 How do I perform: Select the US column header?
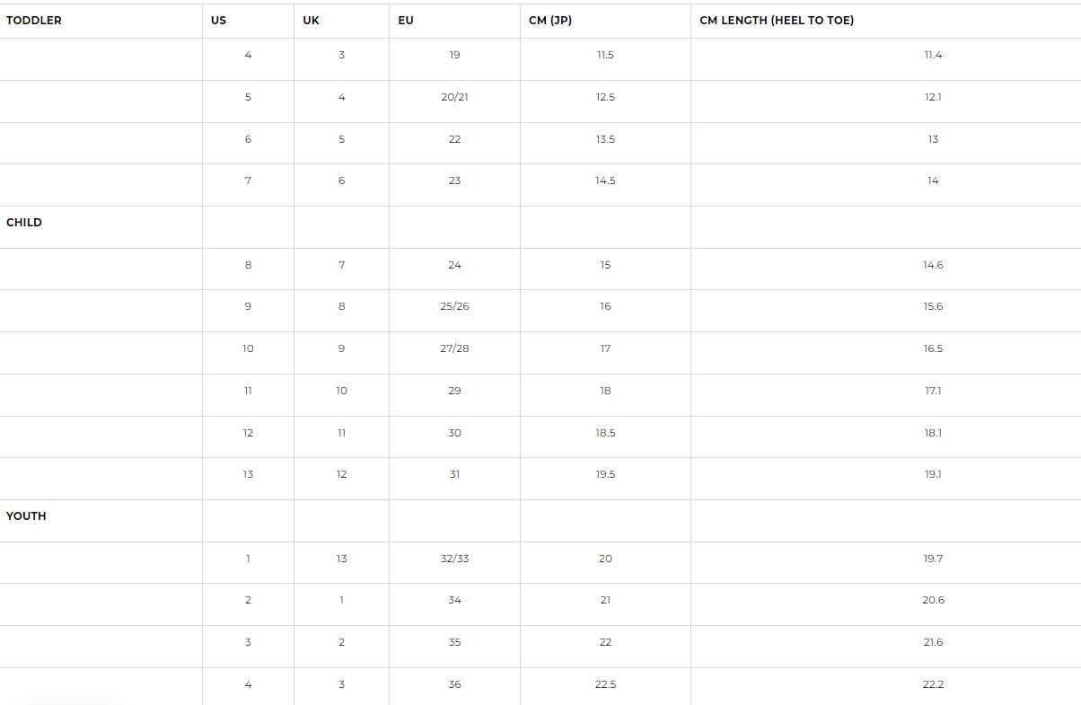219,21
